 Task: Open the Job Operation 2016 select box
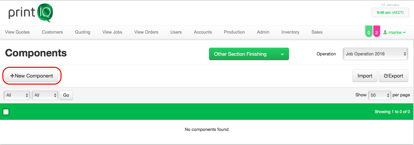coord(375,54)
